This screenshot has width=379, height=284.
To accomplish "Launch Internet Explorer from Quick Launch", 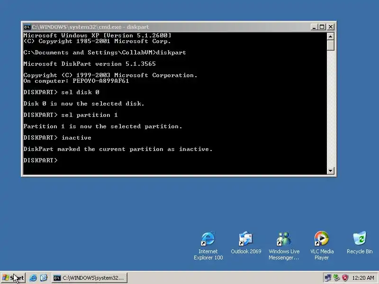I will click(33, 278).
